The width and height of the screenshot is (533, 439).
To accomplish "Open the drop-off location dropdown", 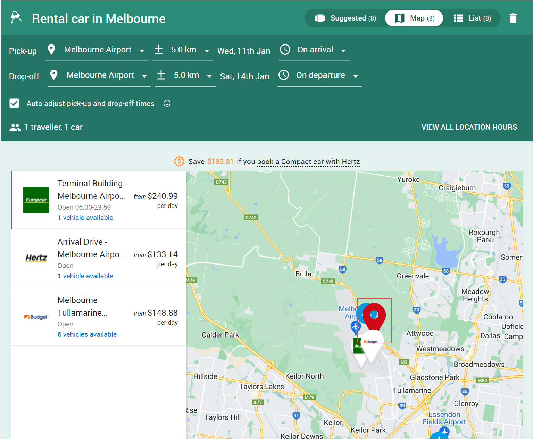I will tap(99, 75).
